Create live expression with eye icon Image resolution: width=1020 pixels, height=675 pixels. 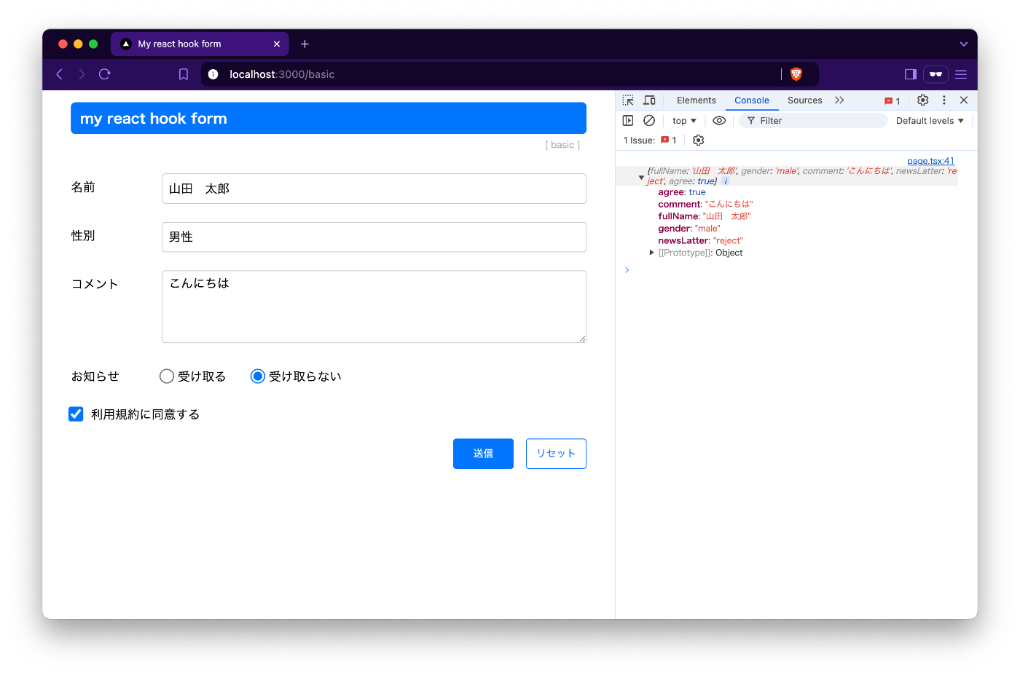tap(719, 121)
